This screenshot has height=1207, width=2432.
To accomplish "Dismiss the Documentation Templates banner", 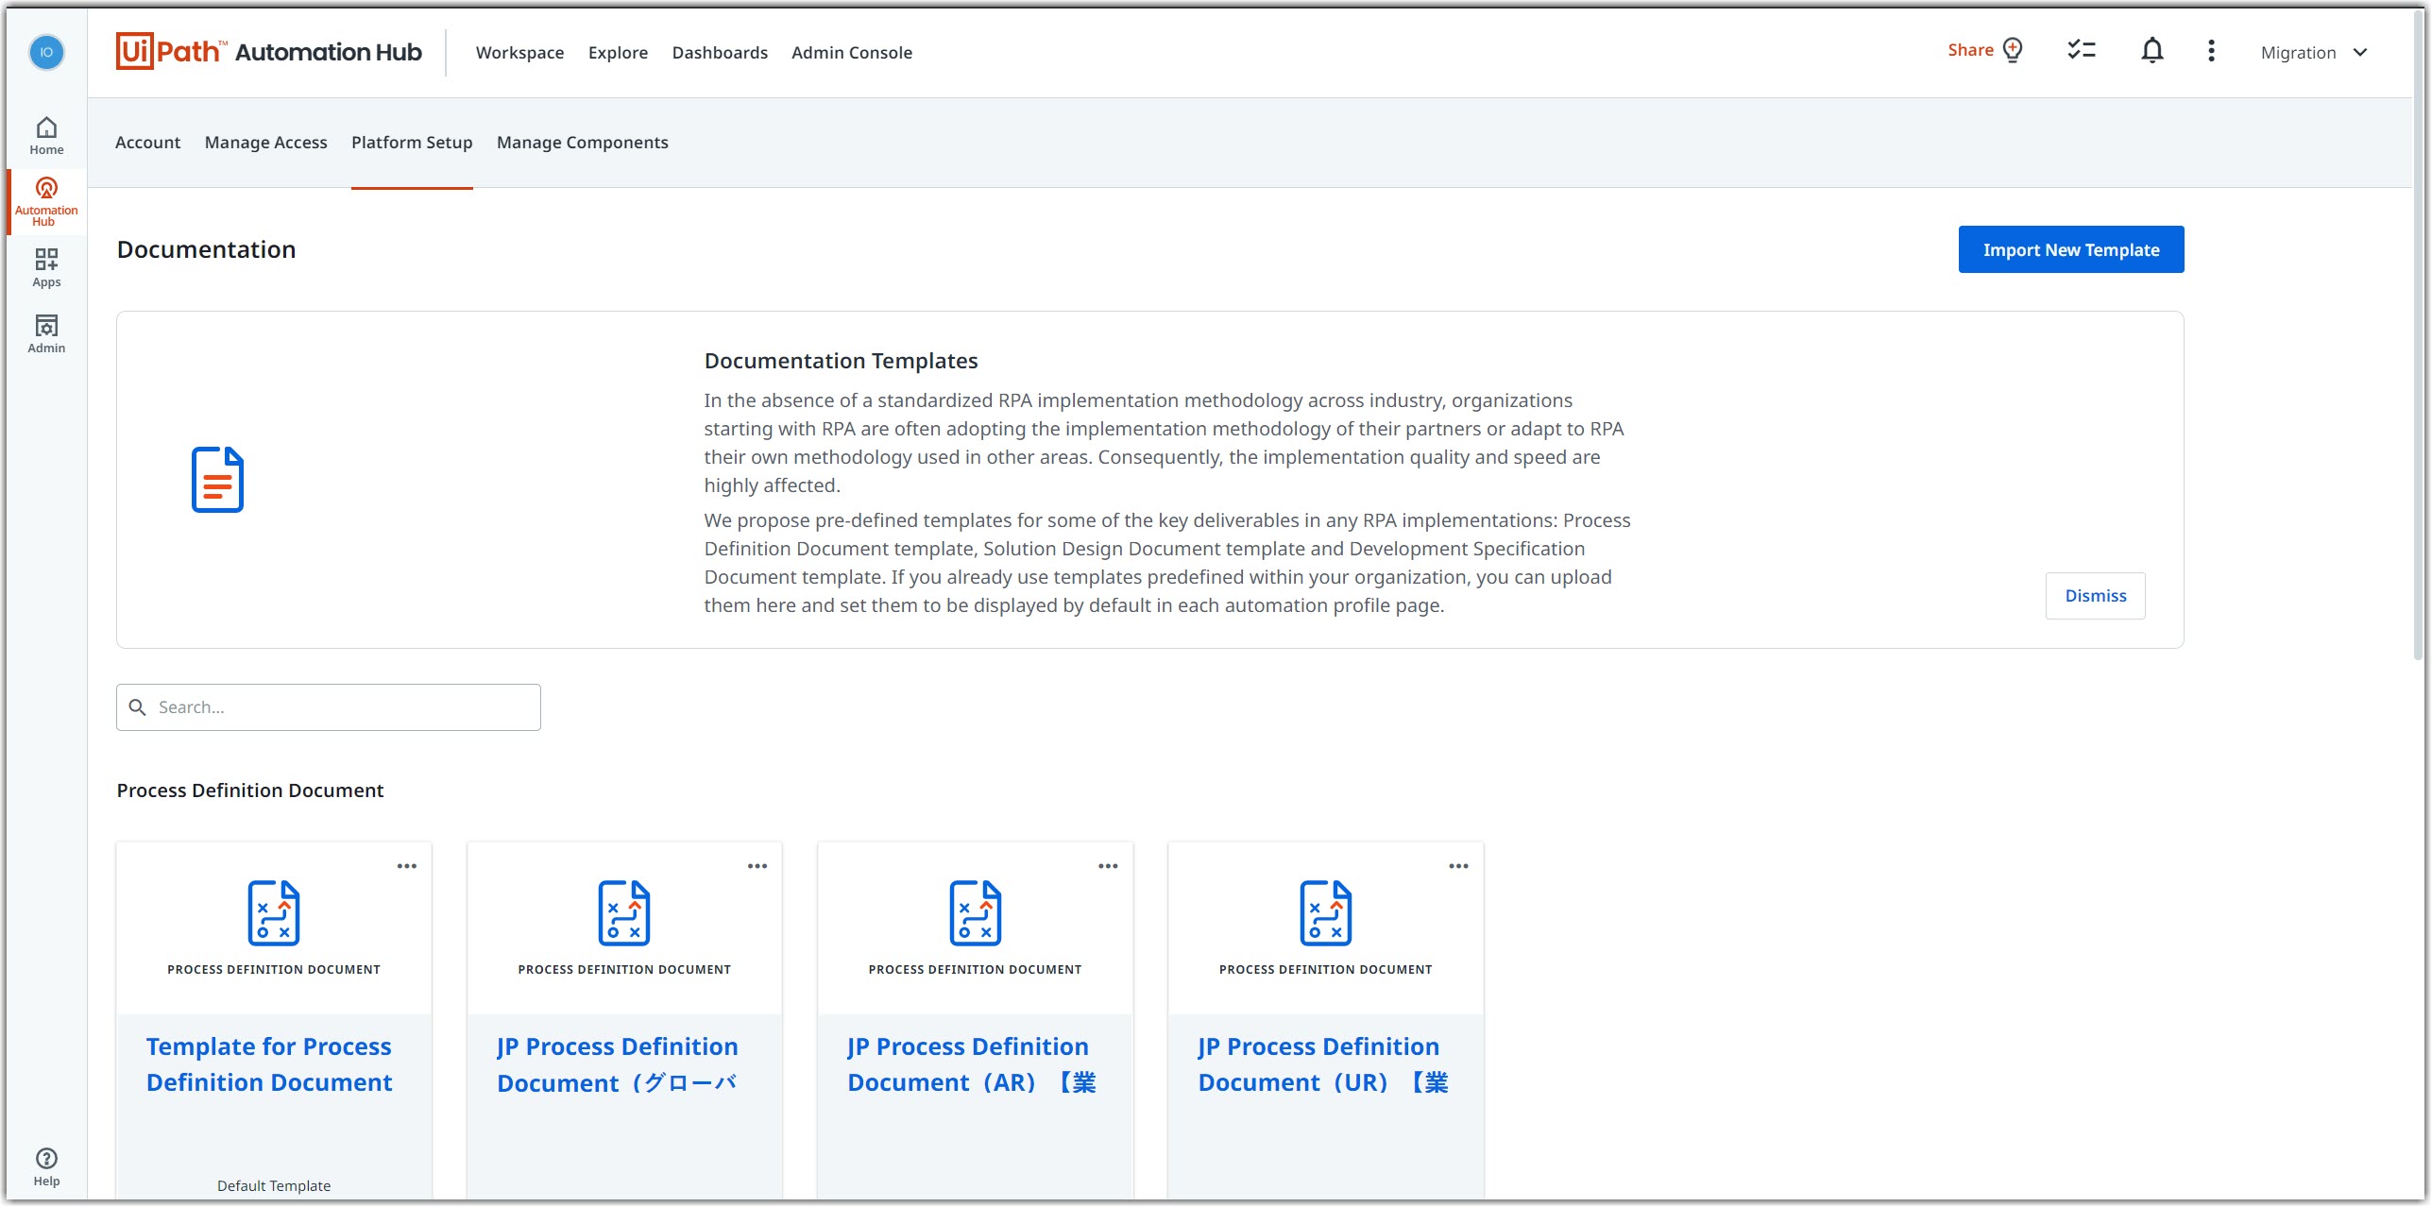I will [2096, 595].
